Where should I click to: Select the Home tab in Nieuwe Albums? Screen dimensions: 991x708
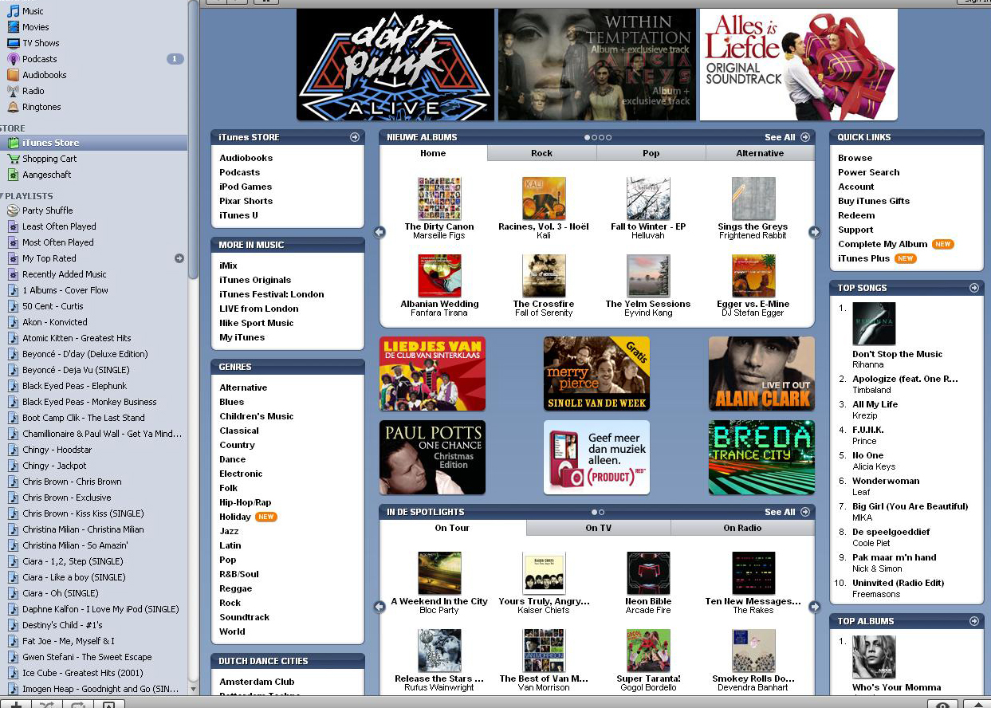coord(433,153)
